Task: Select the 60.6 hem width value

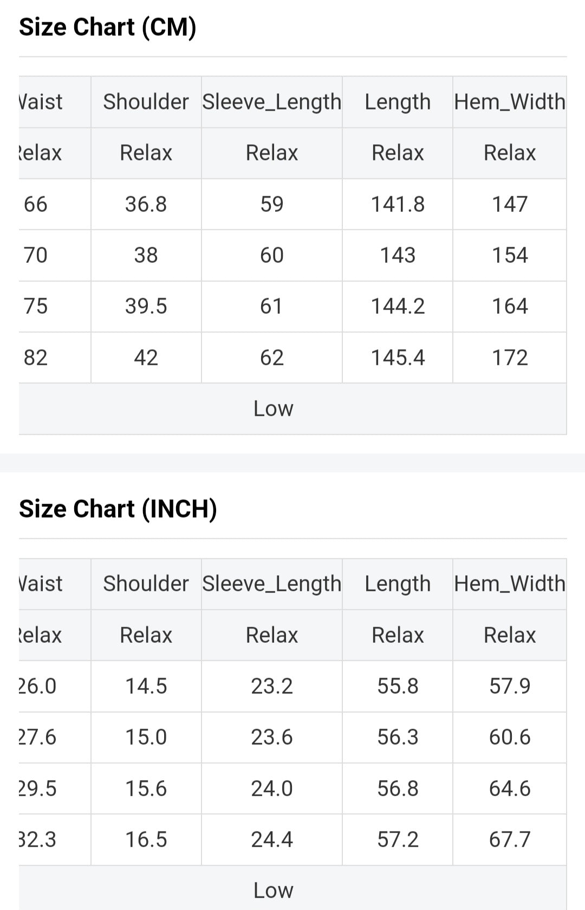Action: (509, 737)
